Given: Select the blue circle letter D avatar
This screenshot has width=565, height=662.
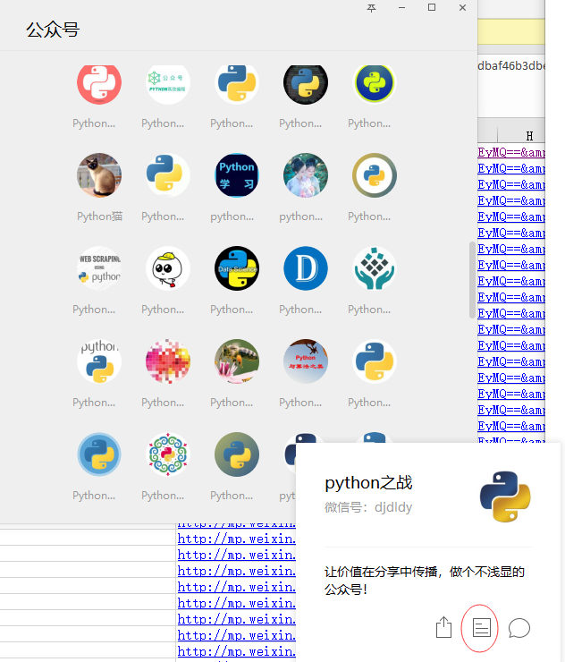Looking at the screenshot, I should point(306,268).
